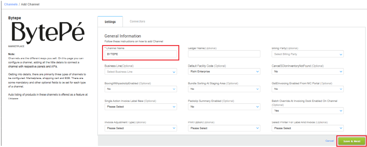367x147 pixels.
Task: Click the Cancel link
Action: click(x=329, y=141)
